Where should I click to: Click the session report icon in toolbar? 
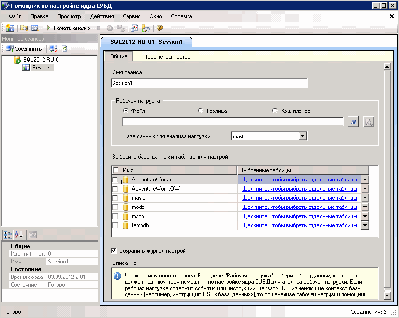point(134,28)
